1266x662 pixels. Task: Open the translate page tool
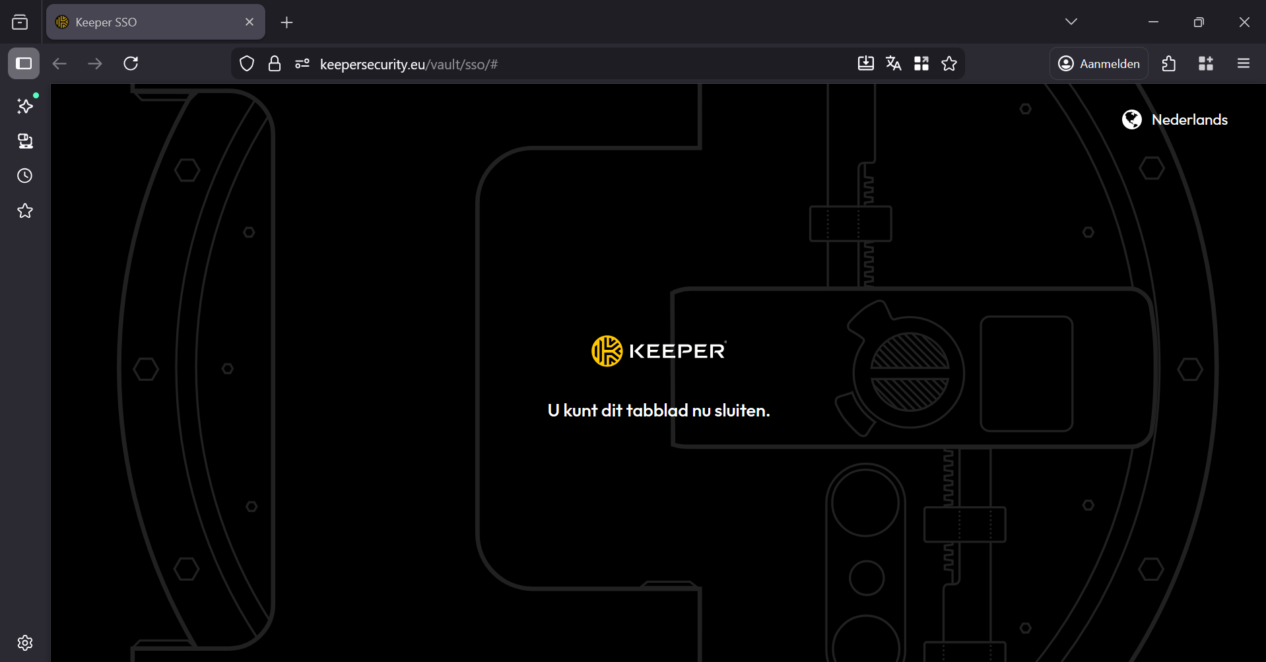click(x=893, y=63)
